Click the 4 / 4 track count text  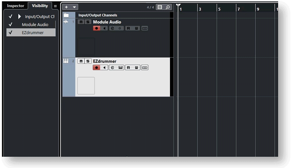(x=150, y=7)
